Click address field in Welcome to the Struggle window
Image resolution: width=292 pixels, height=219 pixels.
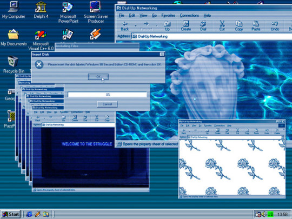tap(78, 125)
